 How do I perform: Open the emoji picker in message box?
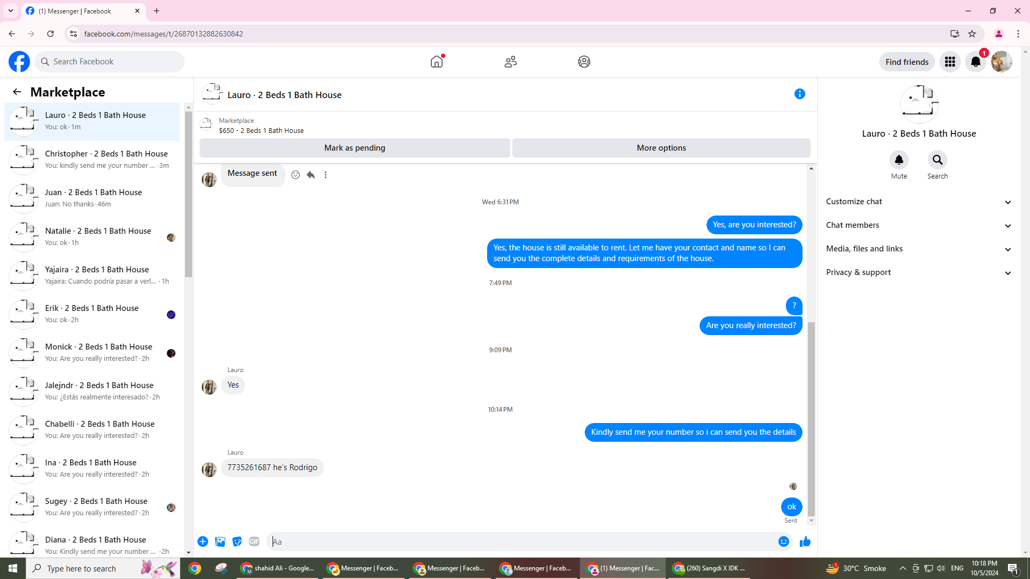[x=783, y=541]
